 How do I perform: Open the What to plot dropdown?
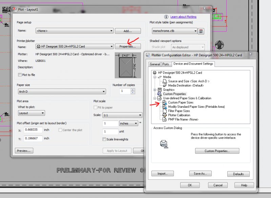coord(42,113)
